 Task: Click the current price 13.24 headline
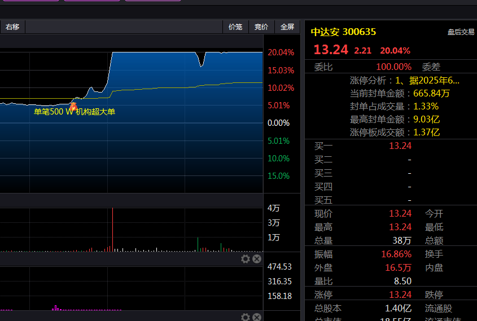(331, 50)
